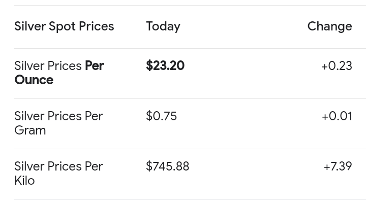366x203 pixels.
Task: Click the Silver Spot Prices column header
Action: pyautogui.click(x=64, y=26)
